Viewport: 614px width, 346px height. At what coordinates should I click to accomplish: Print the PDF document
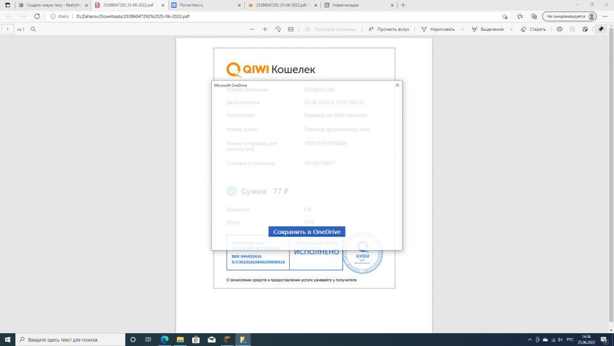coord(559,29)
